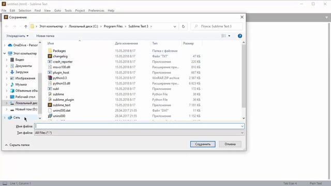
Task: Open the Selection menu
Action: click(x=25, y=10)
